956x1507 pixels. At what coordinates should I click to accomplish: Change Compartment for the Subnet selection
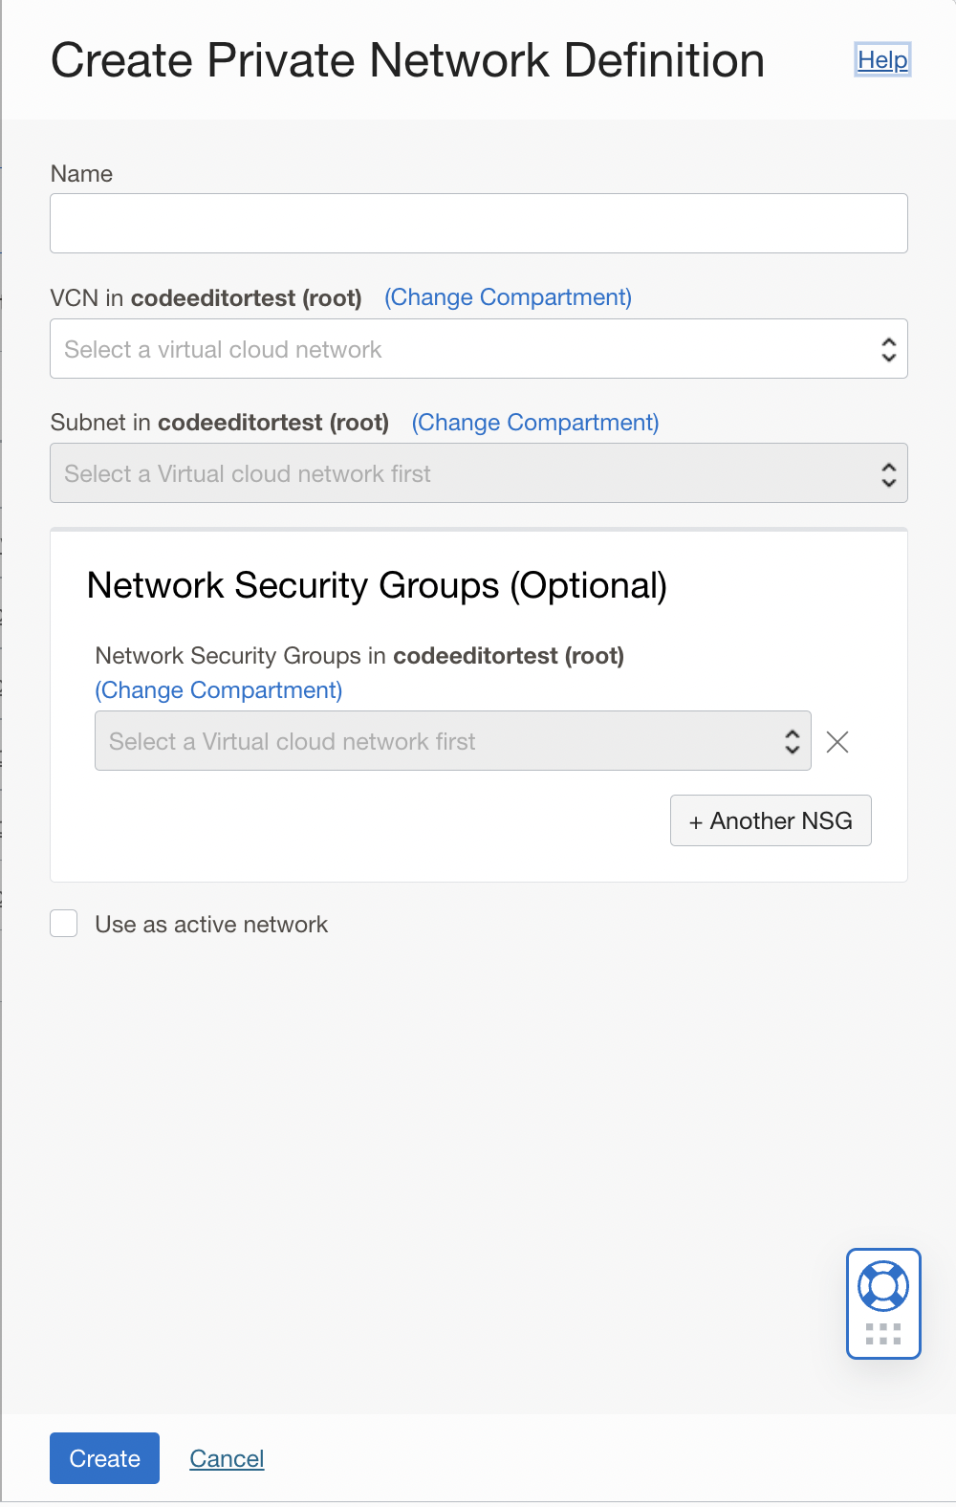(534, 422)
